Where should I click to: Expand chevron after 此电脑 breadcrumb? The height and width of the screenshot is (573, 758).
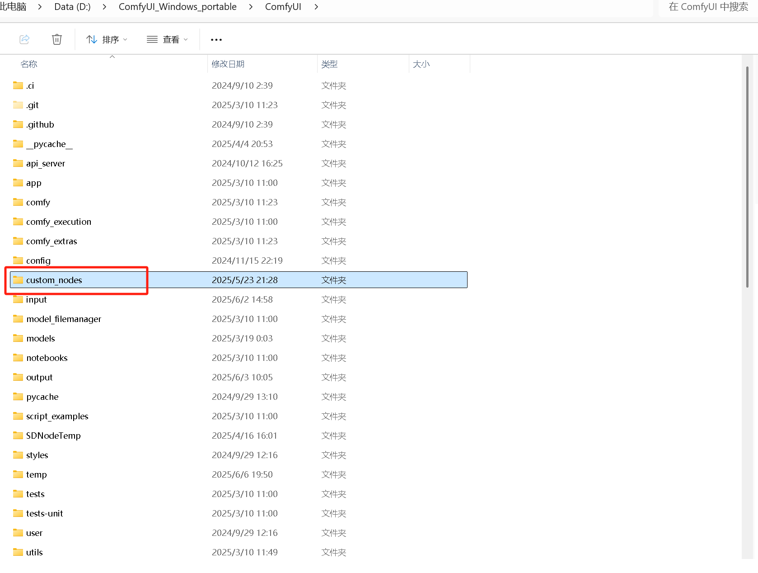tap(40, 7)
